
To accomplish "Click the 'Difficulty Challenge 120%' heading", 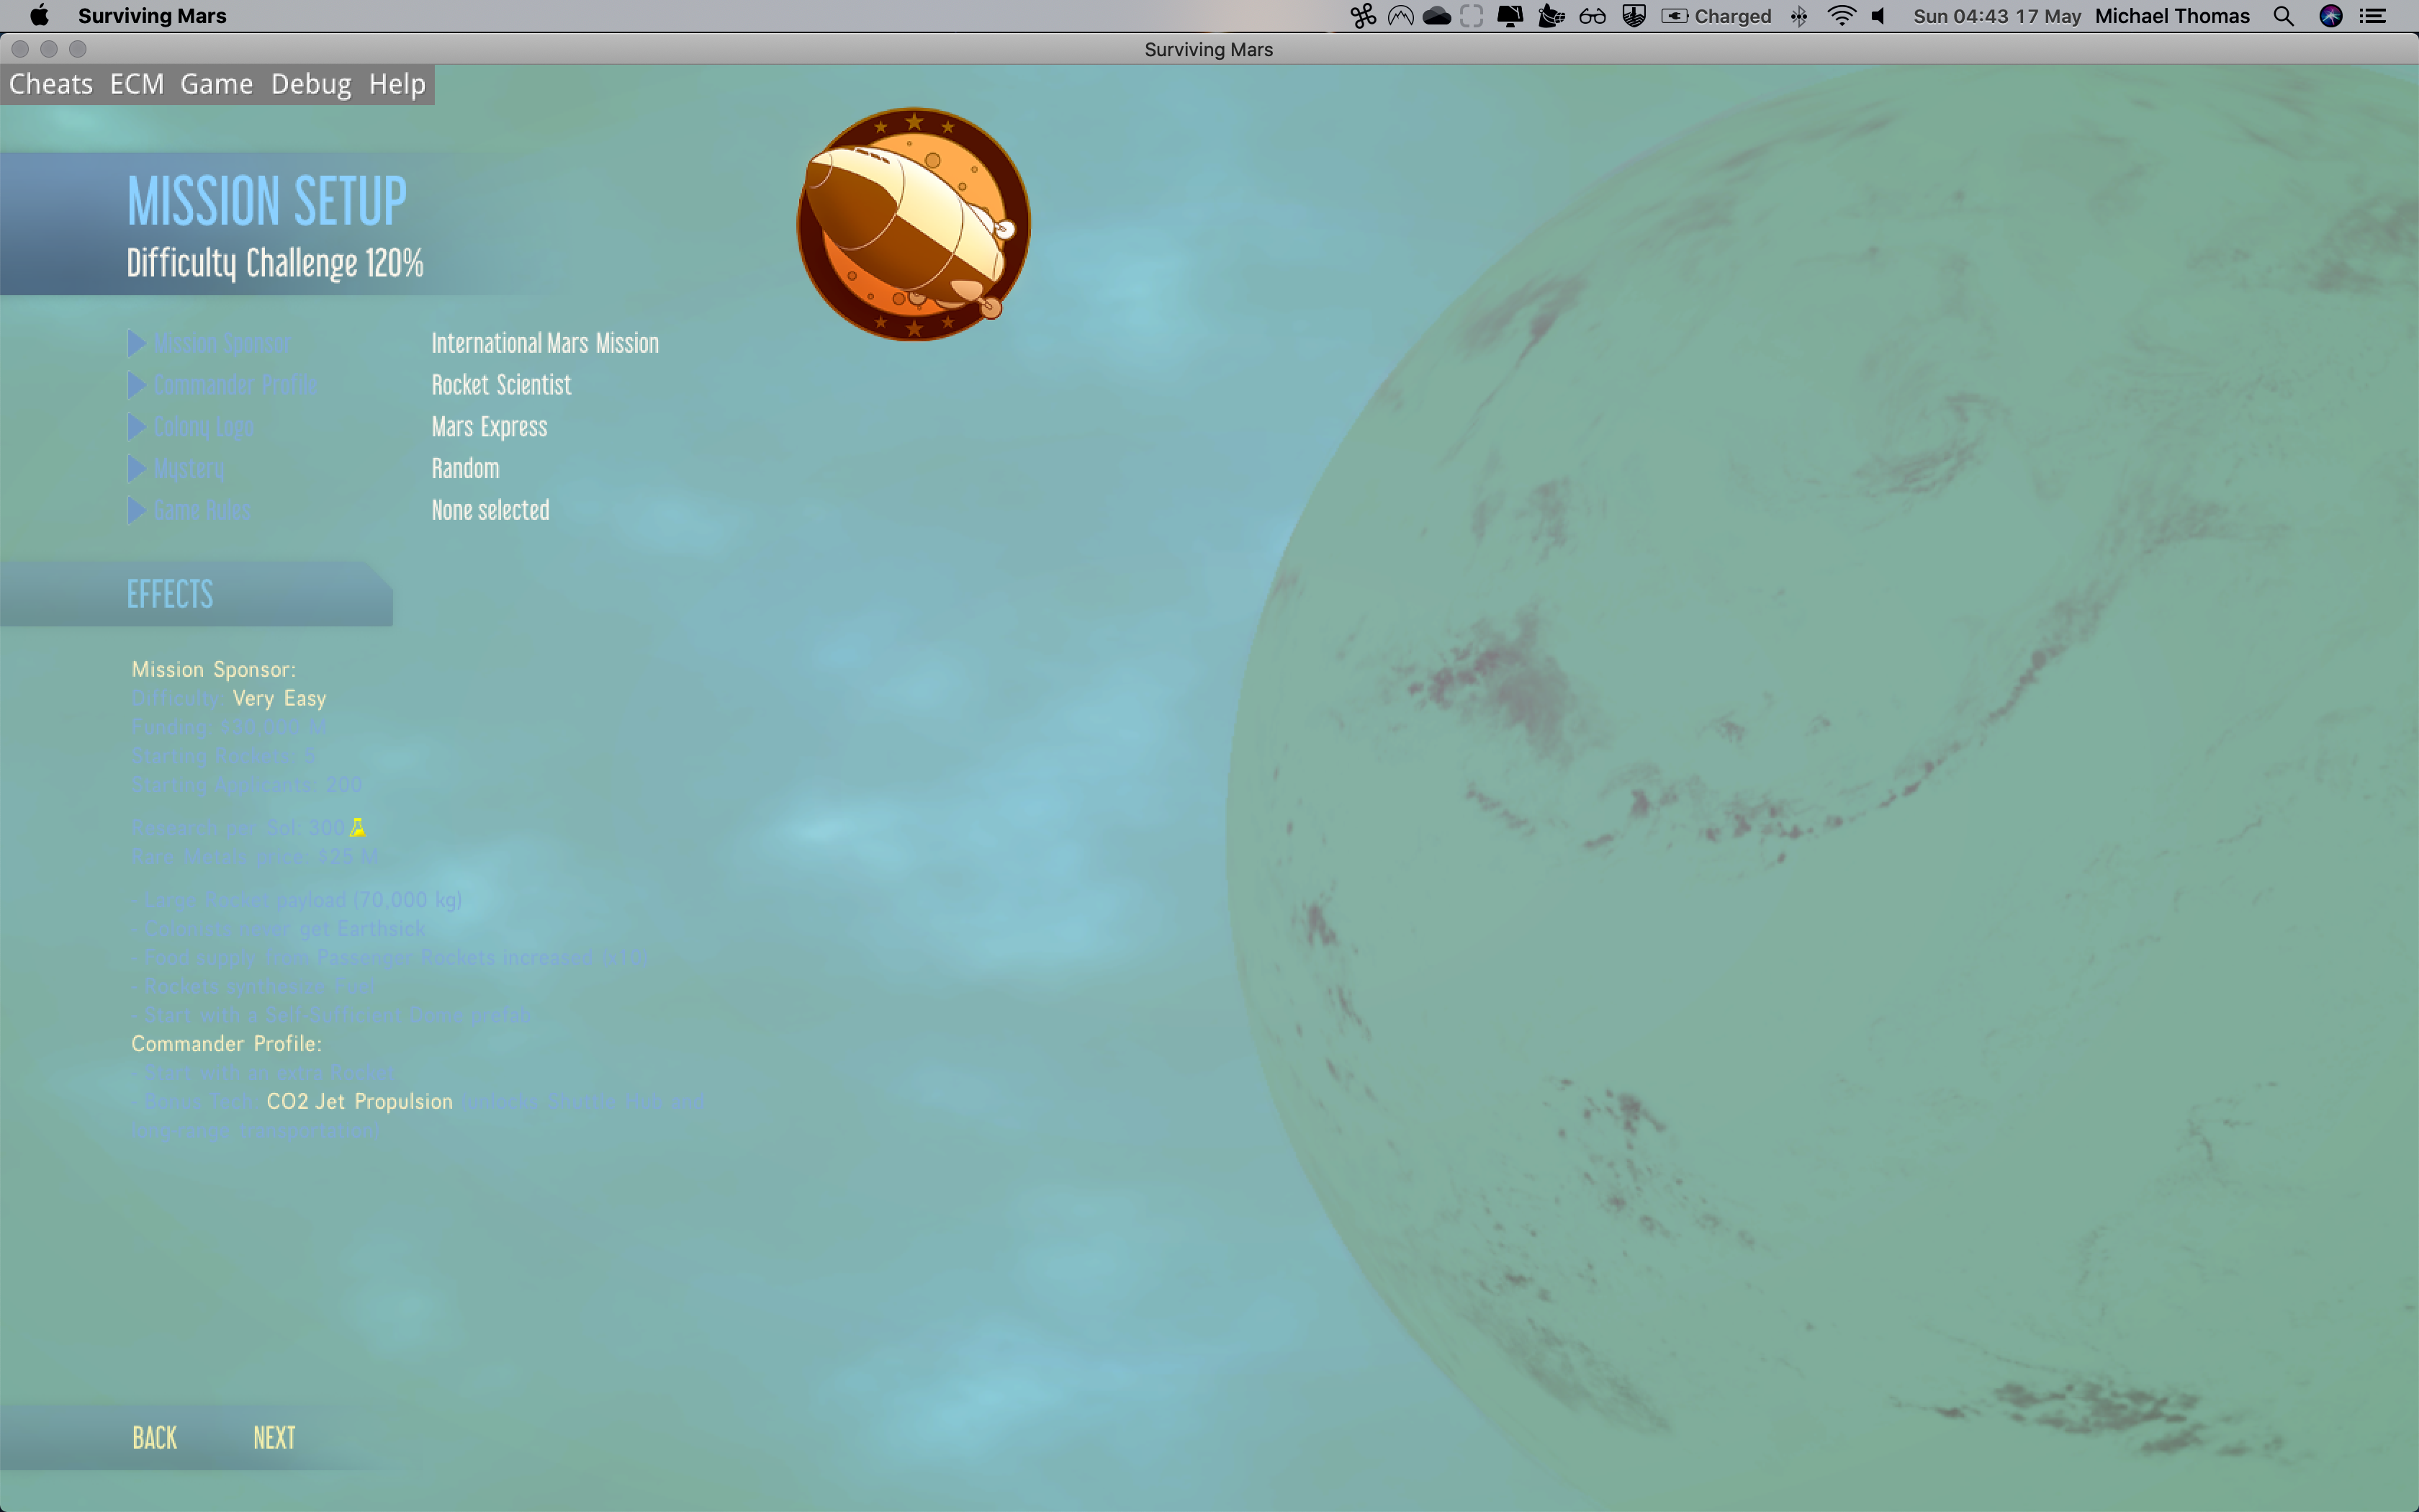I will (275, 263).
